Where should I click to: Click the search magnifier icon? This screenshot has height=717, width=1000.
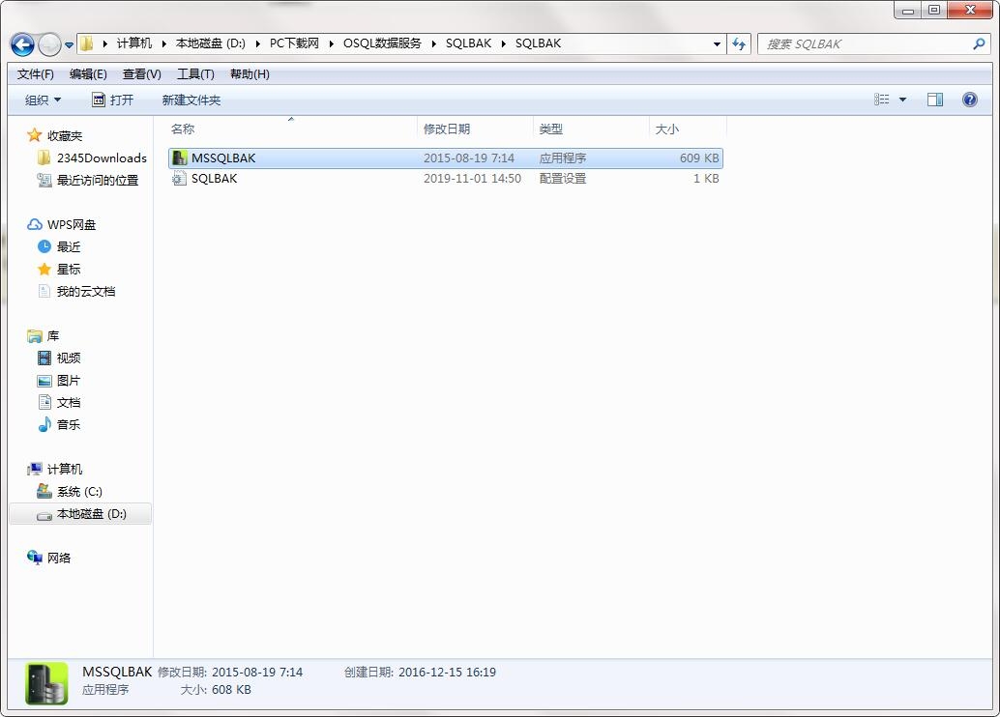point(979,44)
